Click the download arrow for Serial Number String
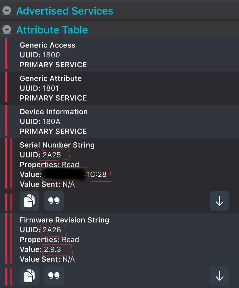Viewport: 239px width, 288px height. click(219, 201)
